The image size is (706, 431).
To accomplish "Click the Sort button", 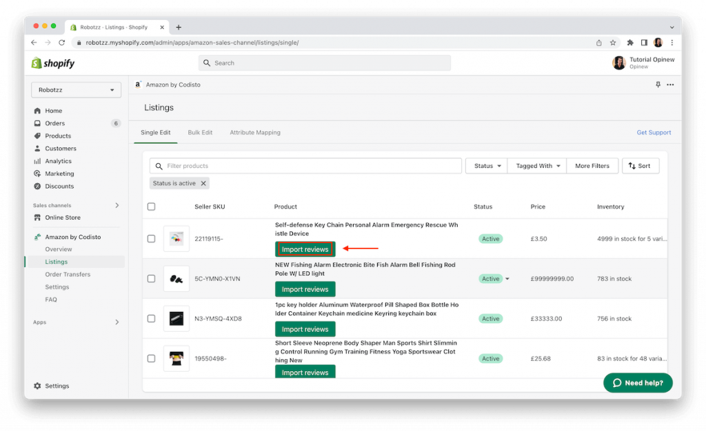I will coord(641,166).
